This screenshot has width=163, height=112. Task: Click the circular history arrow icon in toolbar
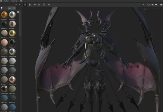49,5
